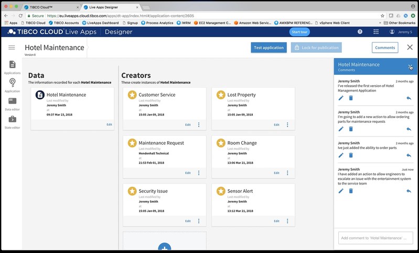
Task: Delete the first Jeremy Smith comment
Action: (x=351, y=98)
